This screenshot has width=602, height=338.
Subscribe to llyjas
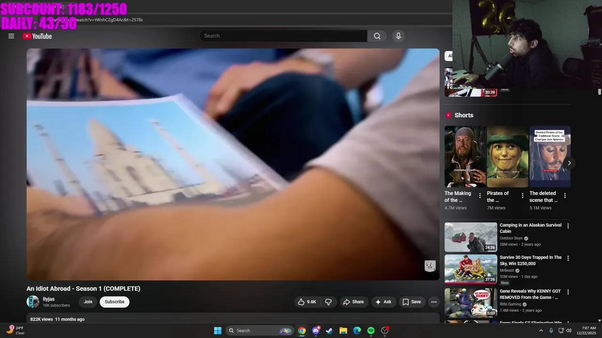(114, 302)
